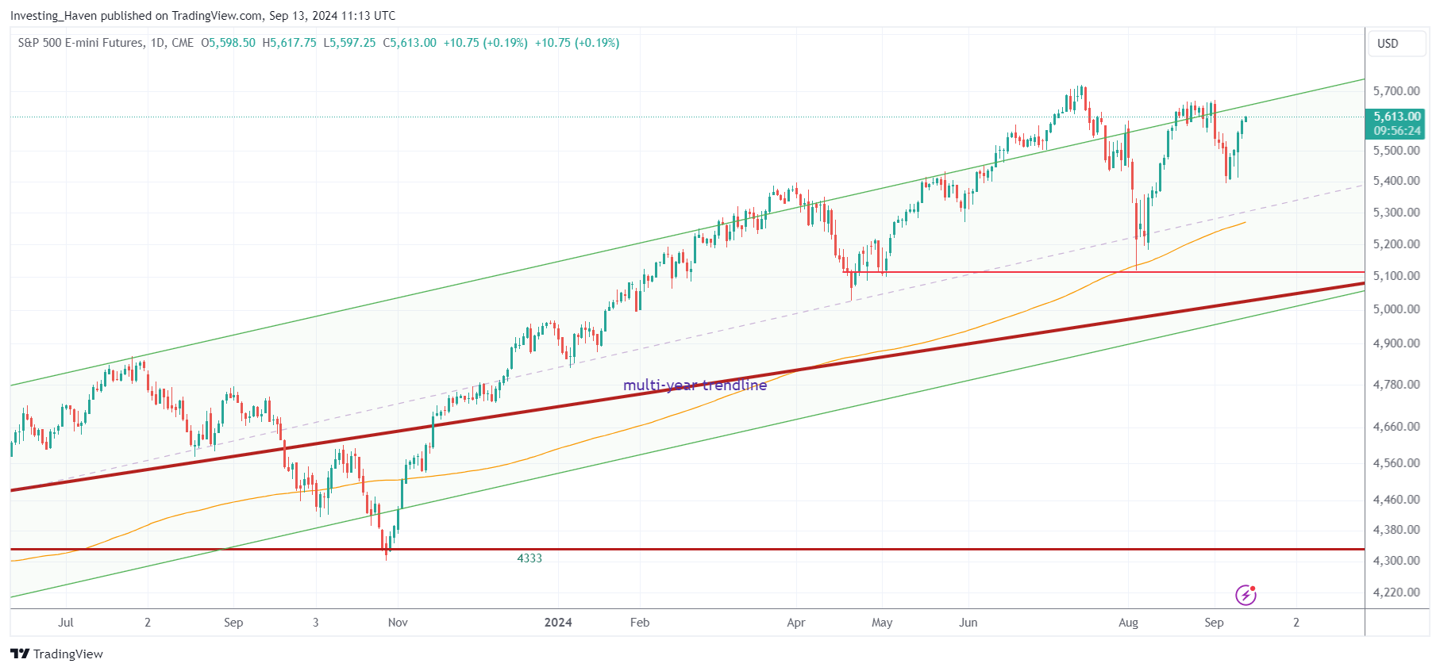The image size is (1440, 671).
Task: Click the Feb label on the time axis
Action: [640, 623]
